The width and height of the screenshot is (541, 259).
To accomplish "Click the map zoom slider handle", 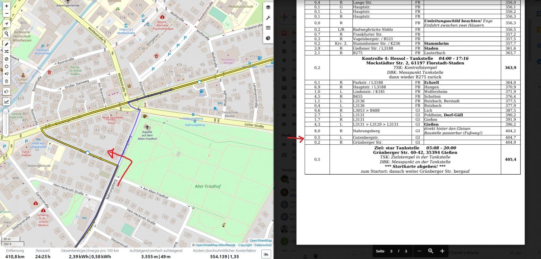I will [6, 111].
